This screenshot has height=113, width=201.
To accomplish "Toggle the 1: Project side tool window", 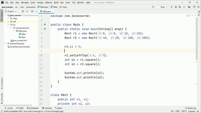I will coord(2,16).
